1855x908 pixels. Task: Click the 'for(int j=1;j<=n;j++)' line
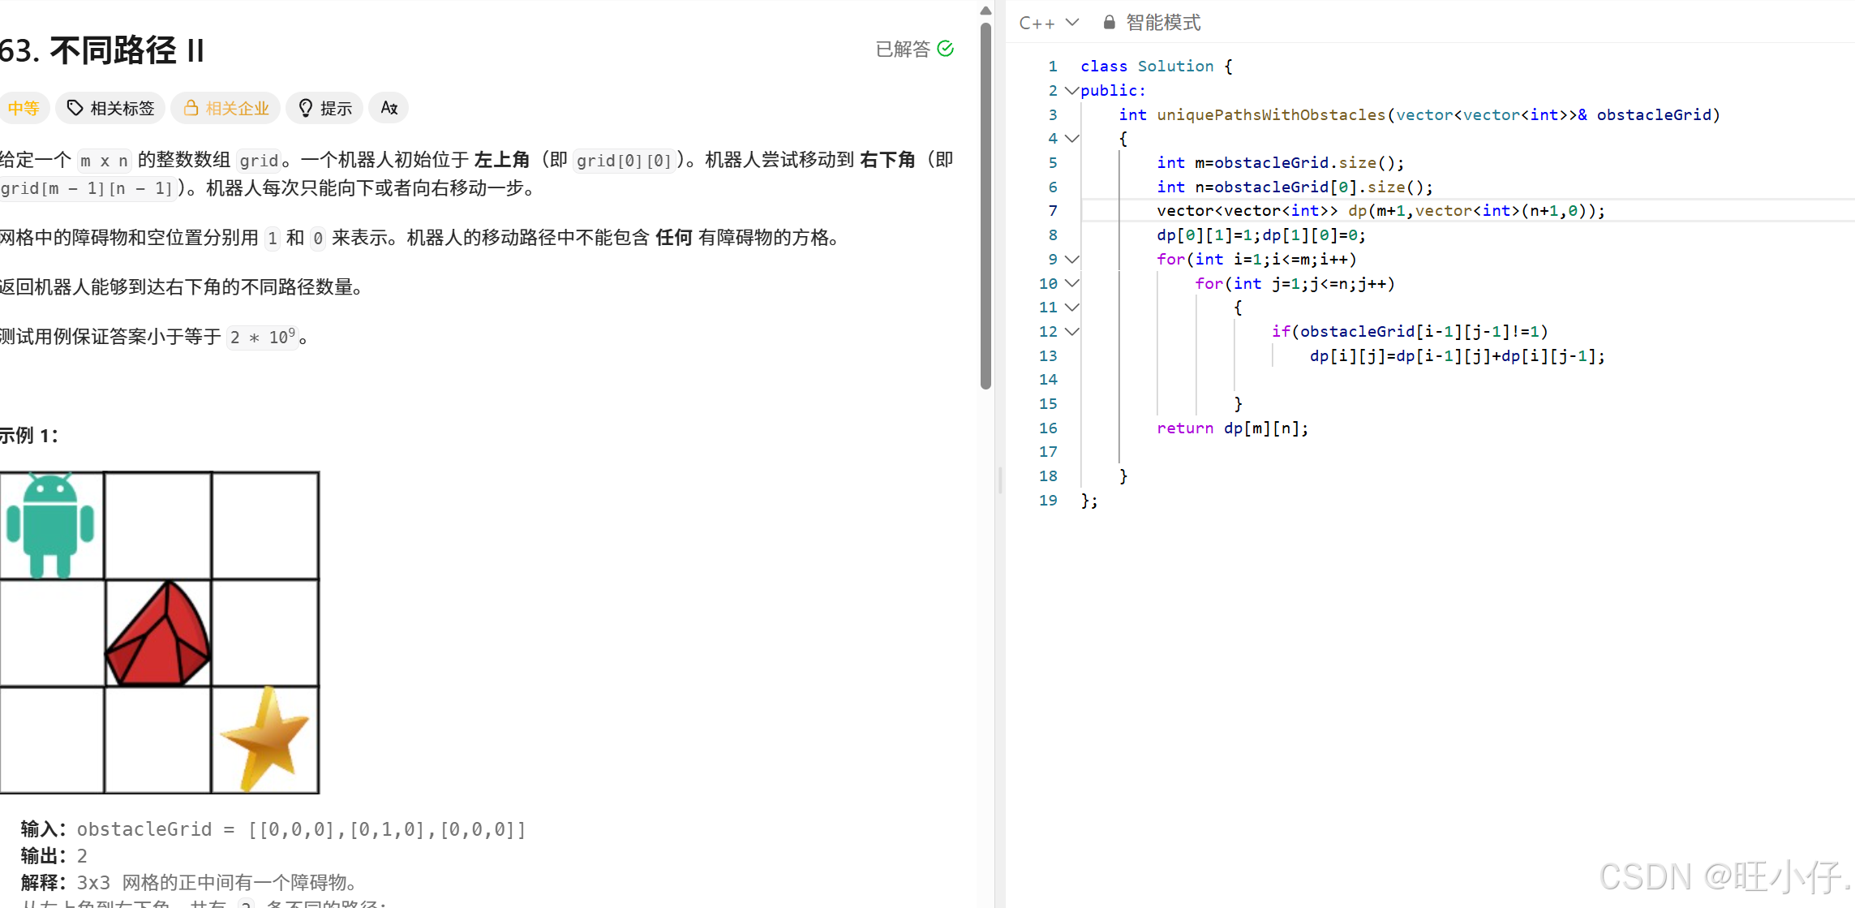[x=1295, y=284]
